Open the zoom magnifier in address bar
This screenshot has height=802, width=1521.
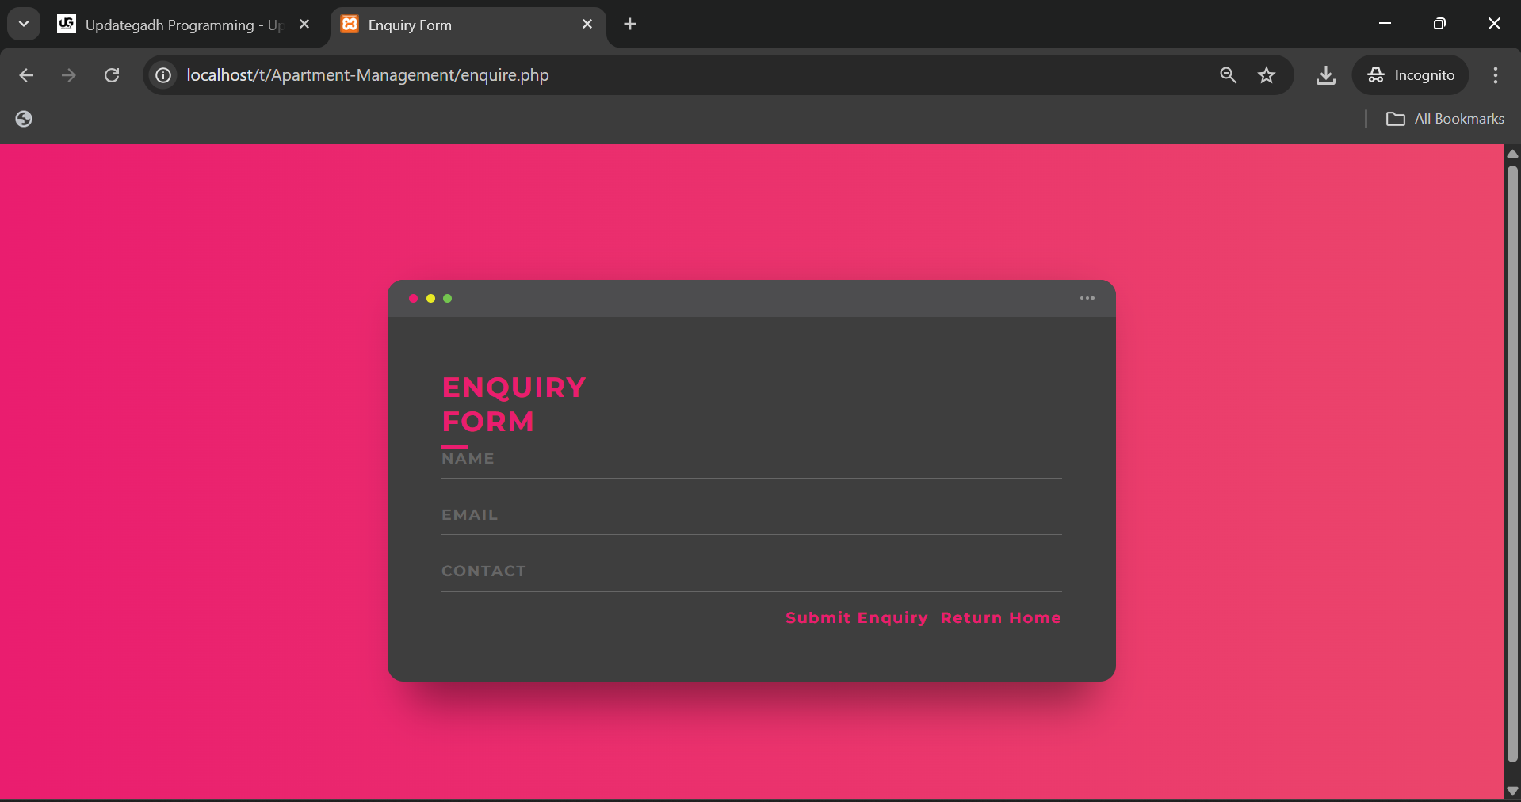click(x=1228, y=75)
